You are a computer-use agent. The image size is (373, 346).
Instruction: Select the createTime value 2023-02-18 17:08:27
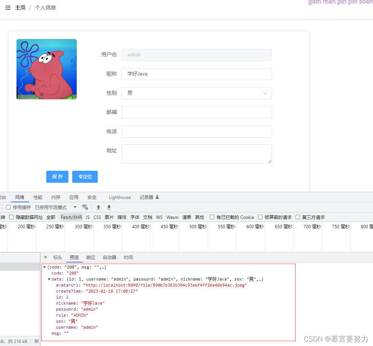click(112, 291)
